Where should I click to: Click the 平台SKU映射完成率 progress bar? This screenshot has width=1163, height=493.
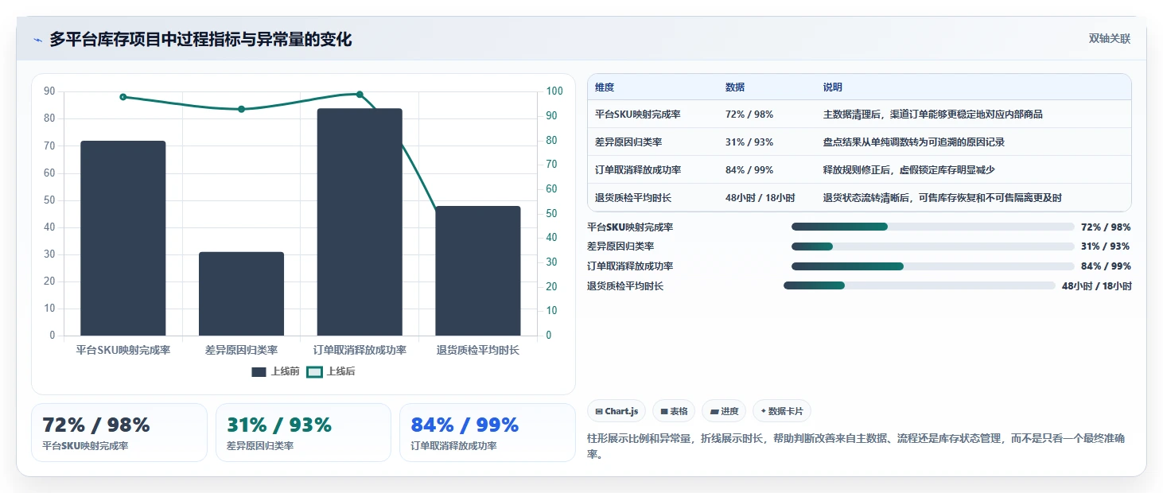[933, 227]
